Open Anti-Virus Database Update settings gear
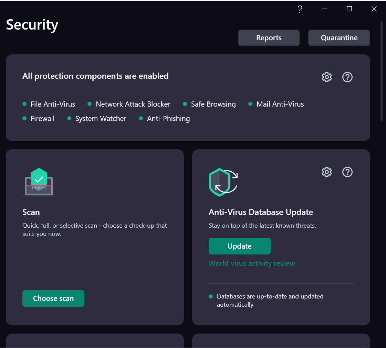 tap(326, 172)
